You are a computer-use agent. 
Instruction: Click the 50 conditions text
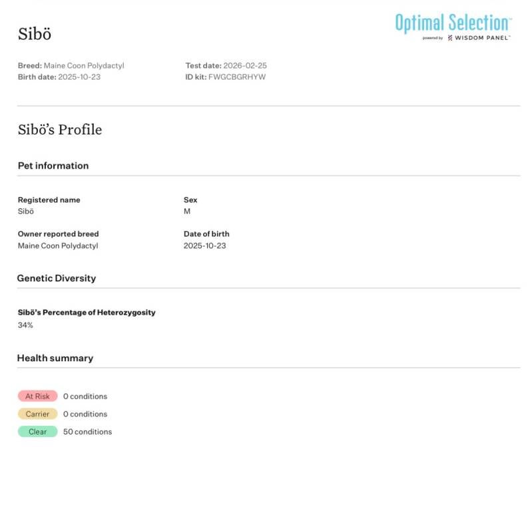coord(87,432)
